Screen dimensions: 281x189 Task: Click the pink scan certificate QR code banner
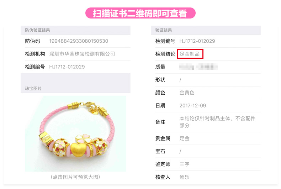140,13
